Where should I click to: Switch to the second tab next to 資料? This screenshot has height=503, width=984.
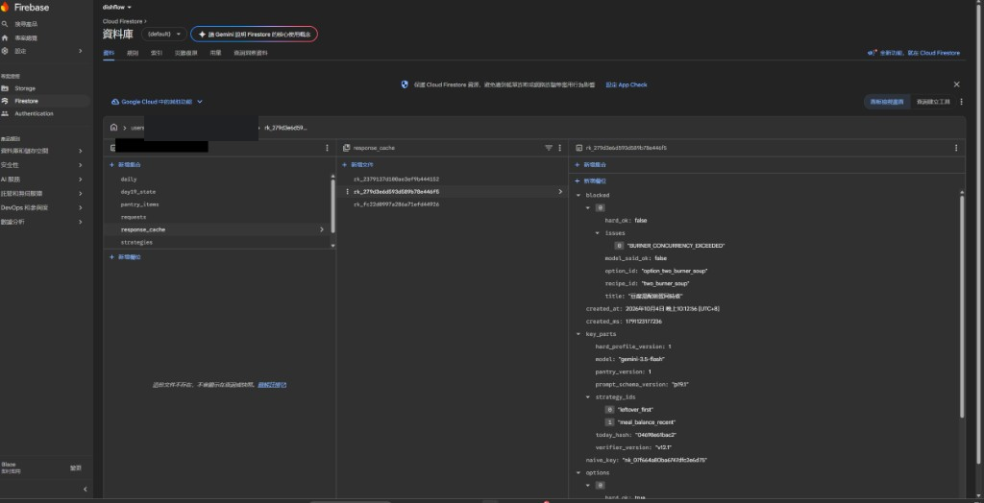pyautogui.click(x=133, y=54)
